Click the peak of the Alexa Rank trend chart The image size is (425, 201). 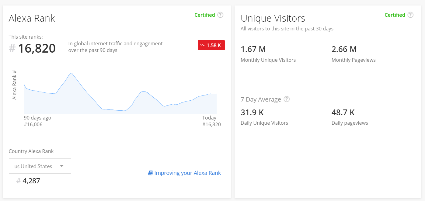(x=71, y=73)
